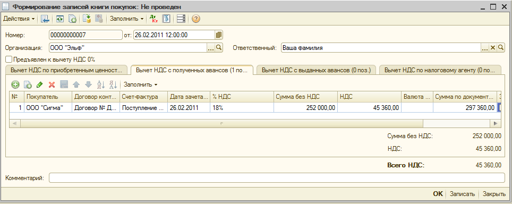Switch to Вычет НДС по налоговому агенту tab
The image size is (512, 204).
click(440, 70)
